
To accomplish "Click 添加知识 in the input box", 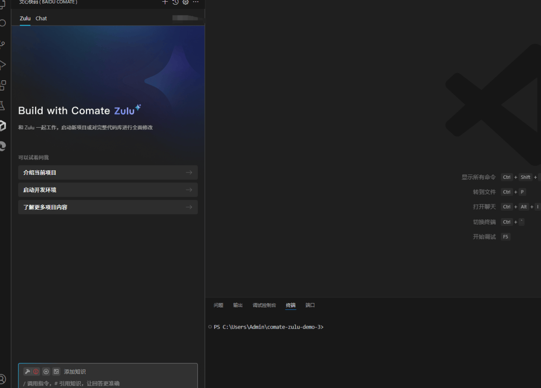I will (x=75, y=372).
